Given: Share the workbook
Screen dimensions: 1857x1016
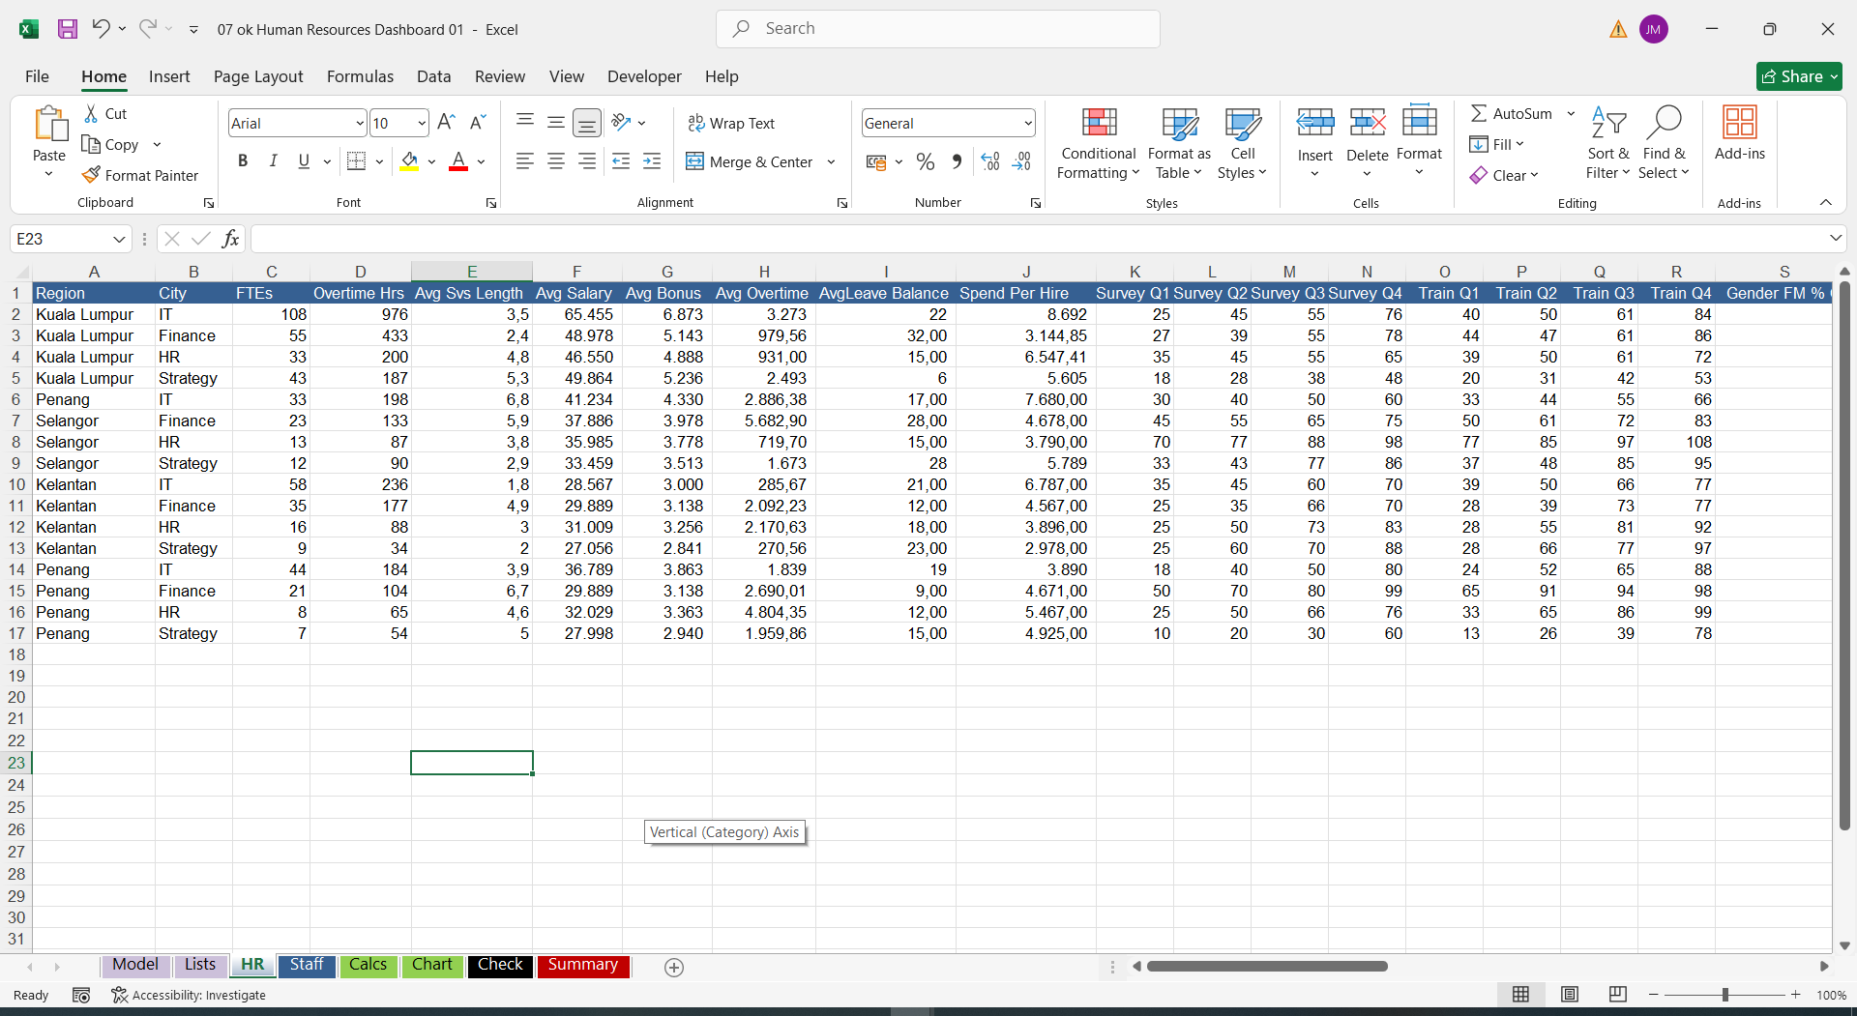Looking at the screenshot, I should (1799, 76).
